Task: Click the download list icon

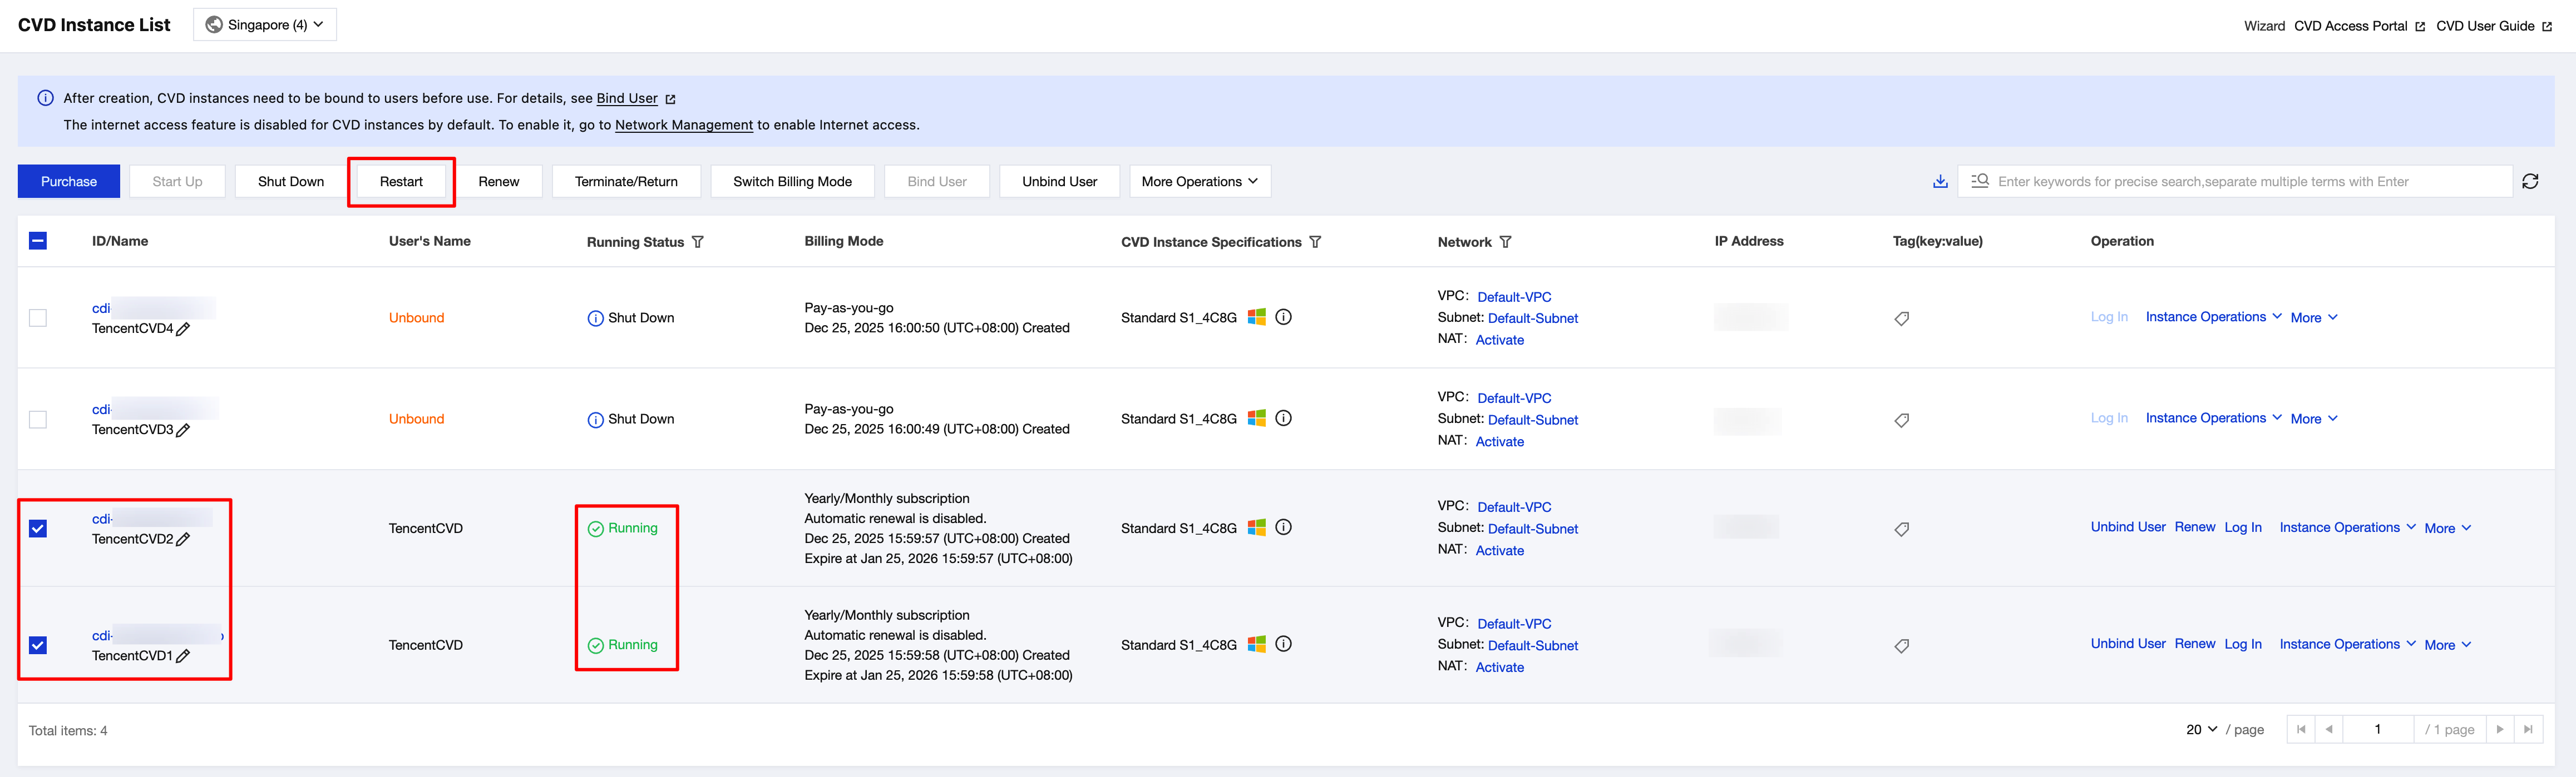Action: [1940, 182]
